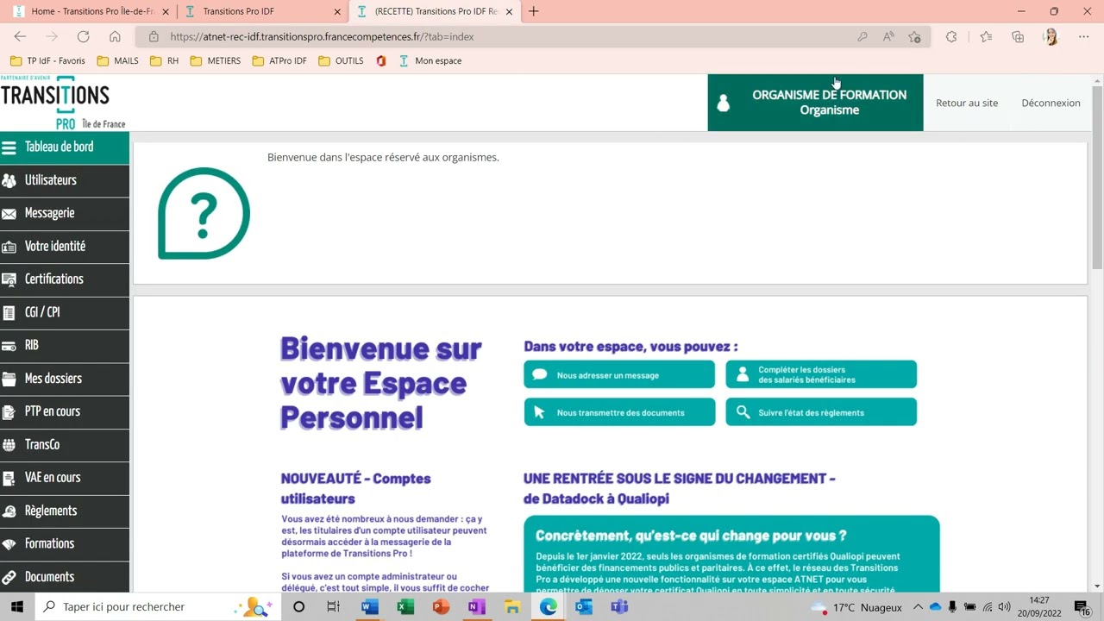This screenshot has height=621, width=1104.
Task: Click the Certifications sidebar icon
Action: pos(9,279)
